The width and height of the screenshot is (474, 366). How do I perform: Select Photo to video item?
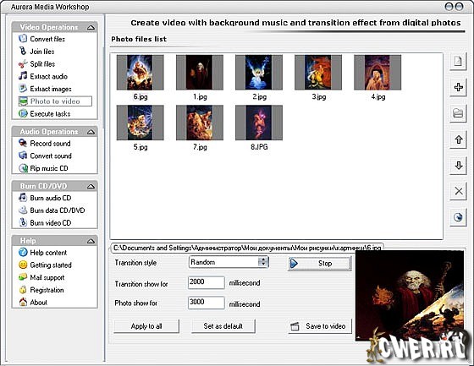click(x=55, y=101)
